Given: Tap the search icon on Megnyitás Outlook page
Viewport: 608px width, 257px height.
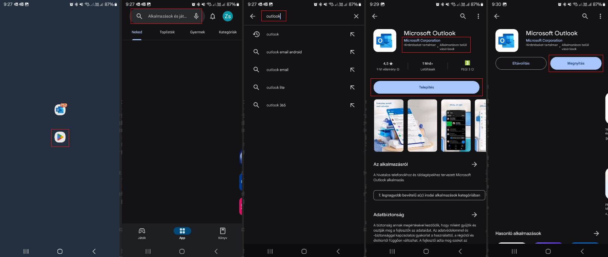Looking at the screenshot, I should [585, 16].
